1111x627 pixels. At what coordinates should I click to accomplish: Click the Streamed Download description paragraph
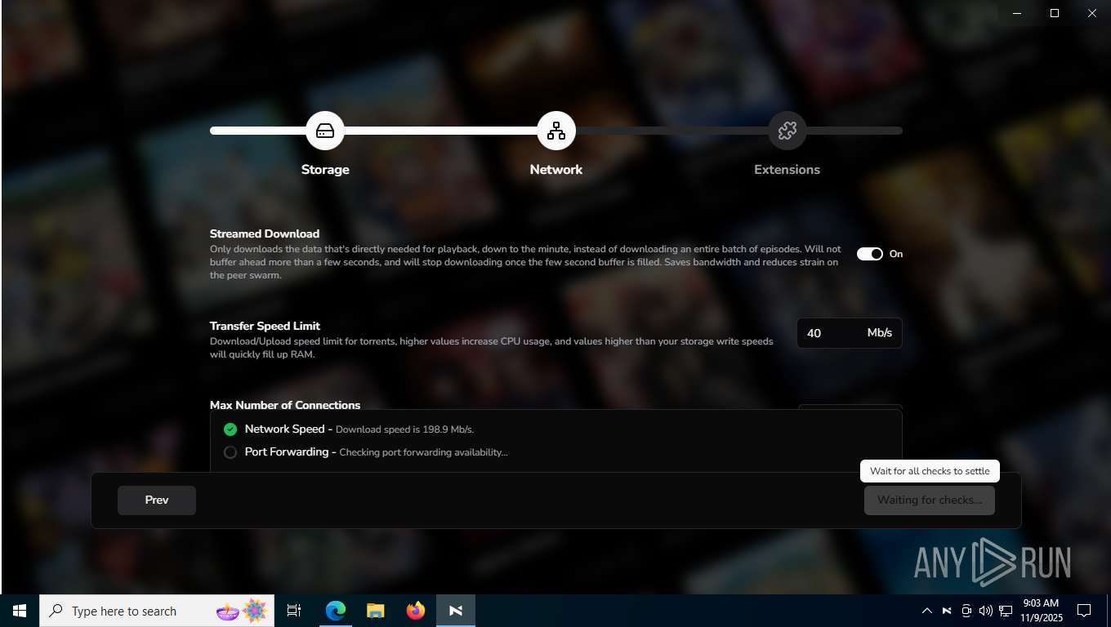525,262
